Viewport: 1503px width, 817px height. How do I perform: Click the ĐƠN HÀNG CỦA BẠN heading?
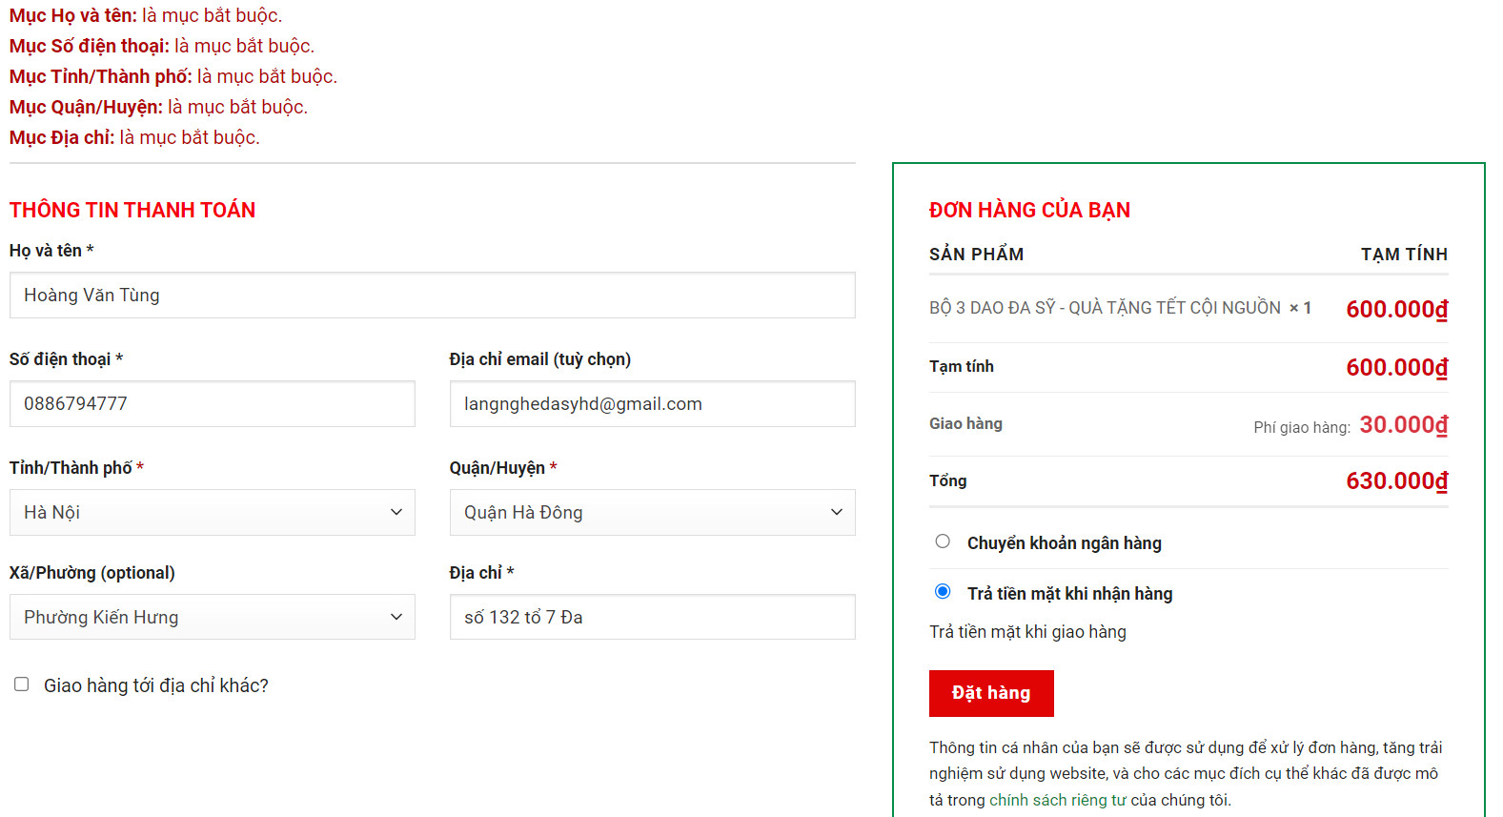1029,210
